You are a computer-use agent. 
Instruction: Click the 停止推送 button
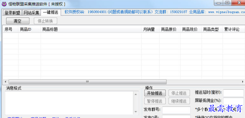click(179, 93)
